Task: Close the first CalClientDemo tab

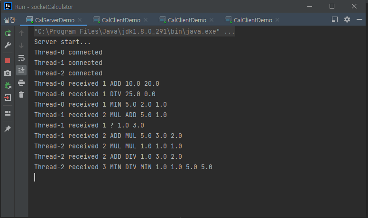Action: pos(146,20)
